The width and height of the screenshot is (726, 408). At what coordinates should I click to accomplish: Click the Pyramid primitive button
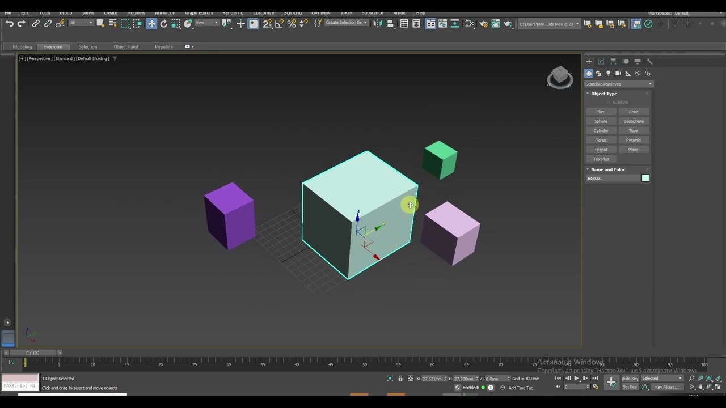coord(634,140)
